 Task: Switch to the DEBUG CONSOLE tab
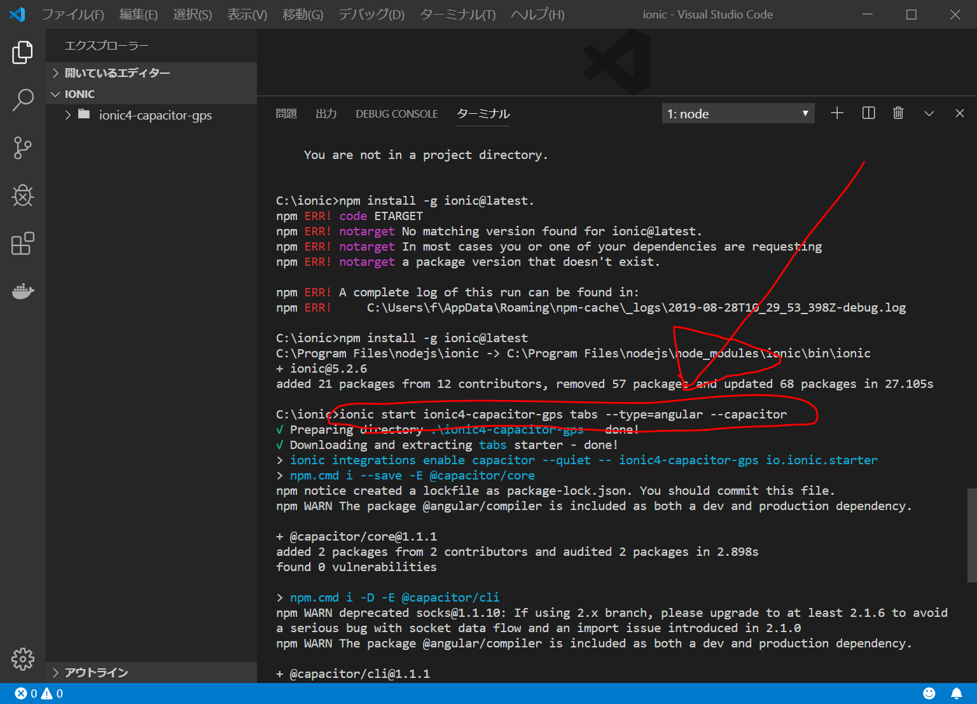(x=396, y=114)
